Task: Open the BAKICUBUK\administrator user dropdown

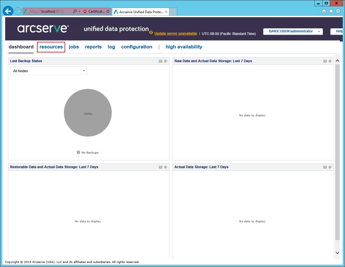Action: tap(293, 32)
